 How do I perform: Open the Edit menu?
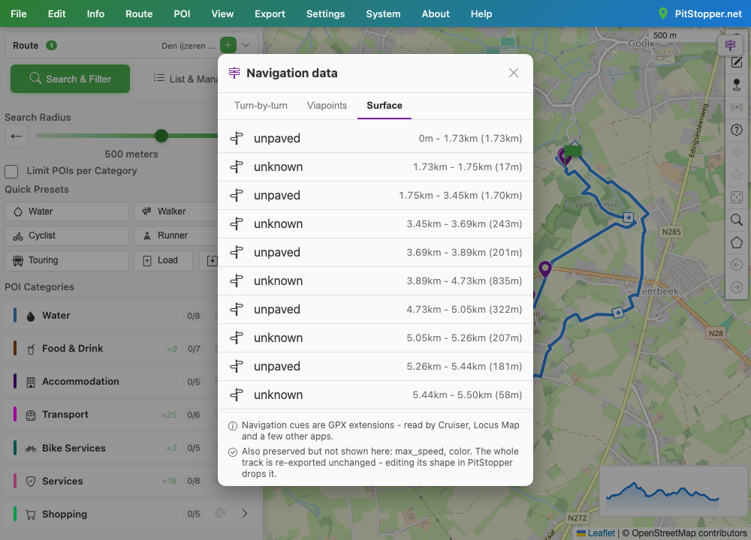pyautogui.click(x=56, y=13)
